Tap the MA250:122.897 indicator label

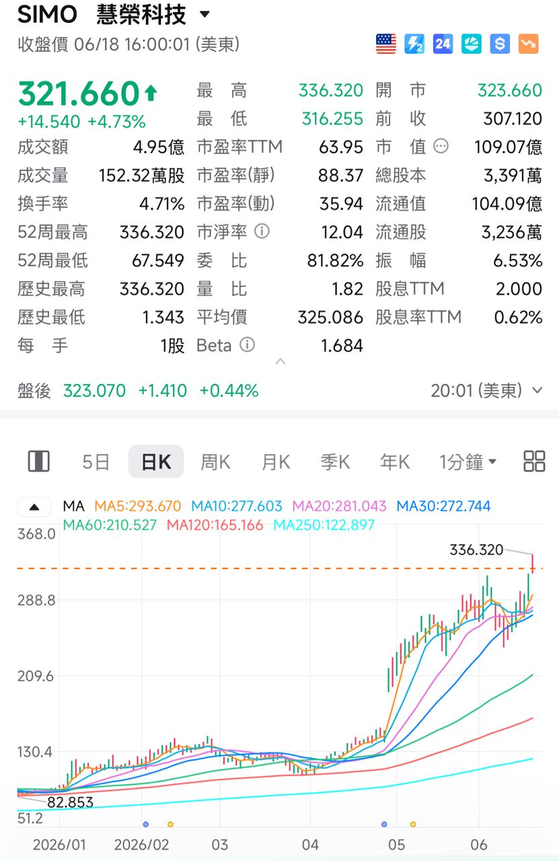click(324, 525)
